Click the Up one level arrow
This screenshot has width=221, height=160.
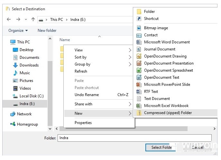(x=33, y=20)
